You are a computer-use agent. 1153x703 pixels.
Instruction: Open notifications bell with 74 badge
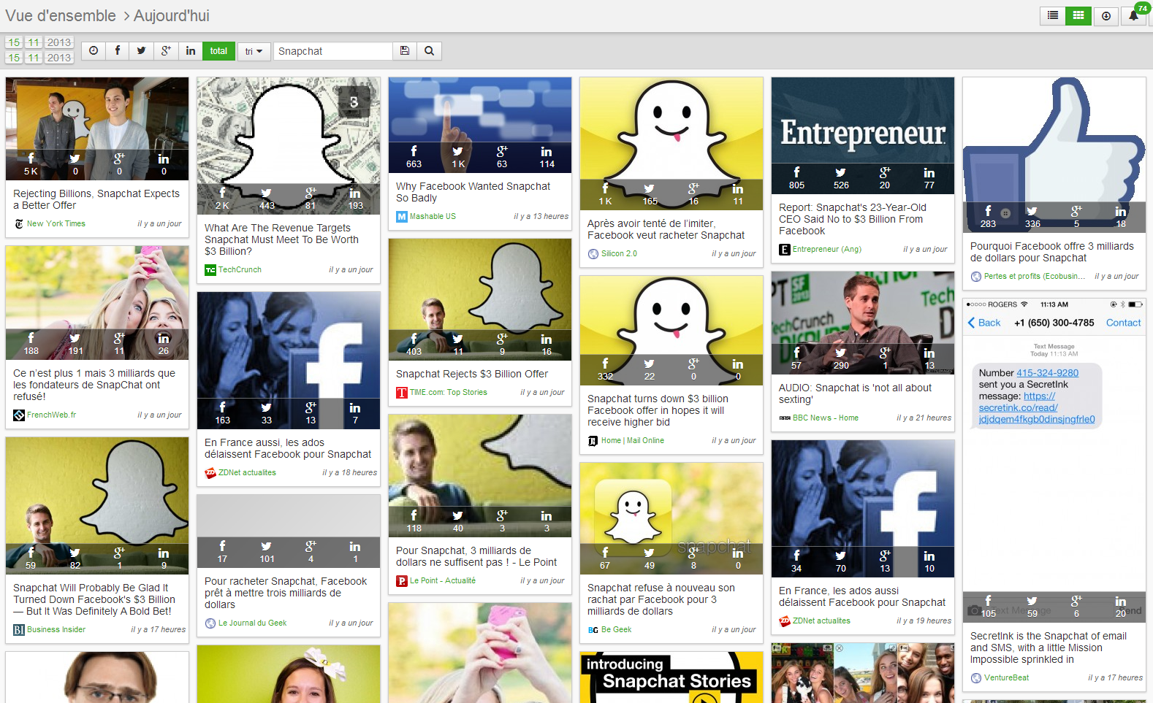tap(1134, 15)
